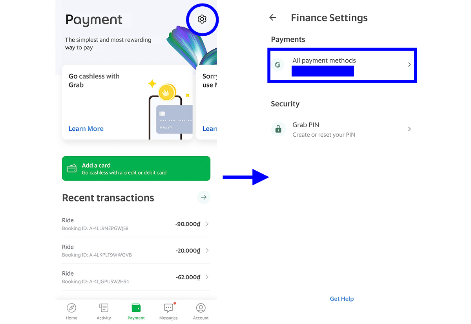The height and width of the screenshot is (324, 471).
Task: Open the Home tab in bottom navigation
Action: (71, 312)
